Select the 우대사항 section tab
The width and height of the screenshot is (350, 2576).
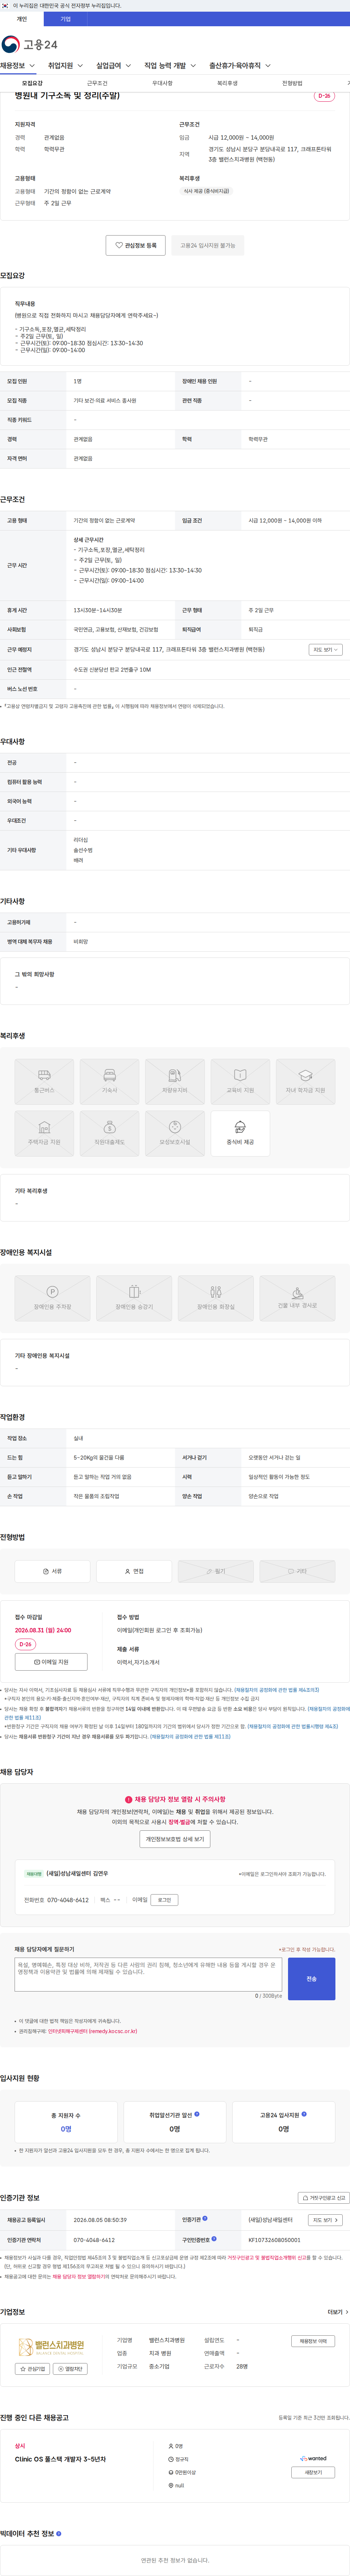click(x=162, y=83)
